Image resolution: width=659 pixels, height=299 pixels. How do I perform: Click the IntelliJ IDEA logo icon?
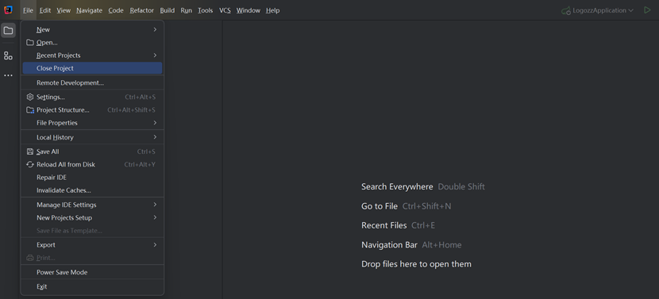[x=9, y=10]
